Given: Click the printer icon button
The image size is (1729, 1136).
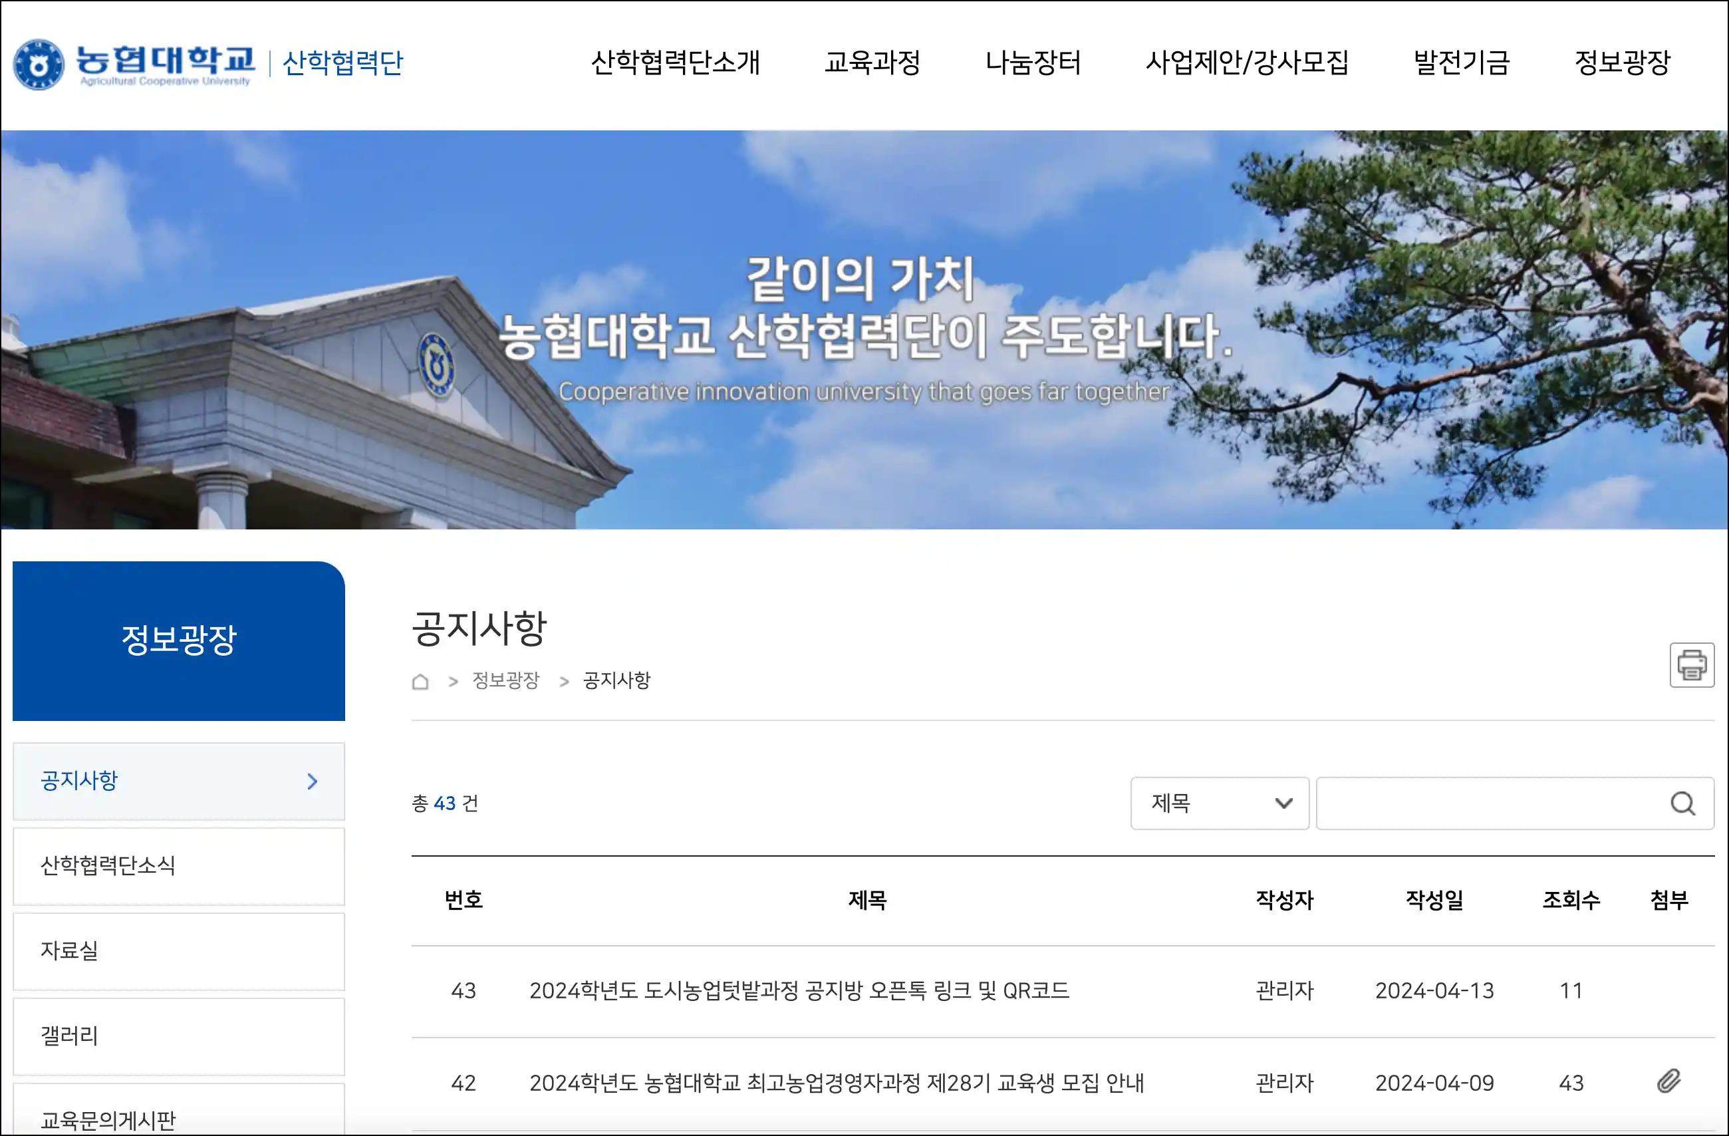Looking at the screenshot, I should [x=1691, y=664].
